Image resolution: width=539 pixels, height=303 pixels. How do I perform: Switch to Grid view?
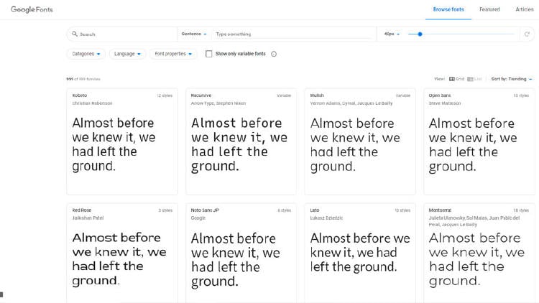[x=456, y=78]
